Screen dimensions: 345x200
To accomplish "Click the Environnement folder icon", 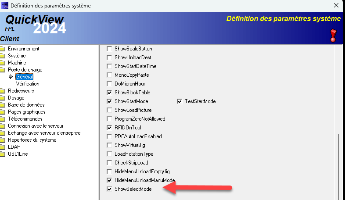I will tap(3, 49).
